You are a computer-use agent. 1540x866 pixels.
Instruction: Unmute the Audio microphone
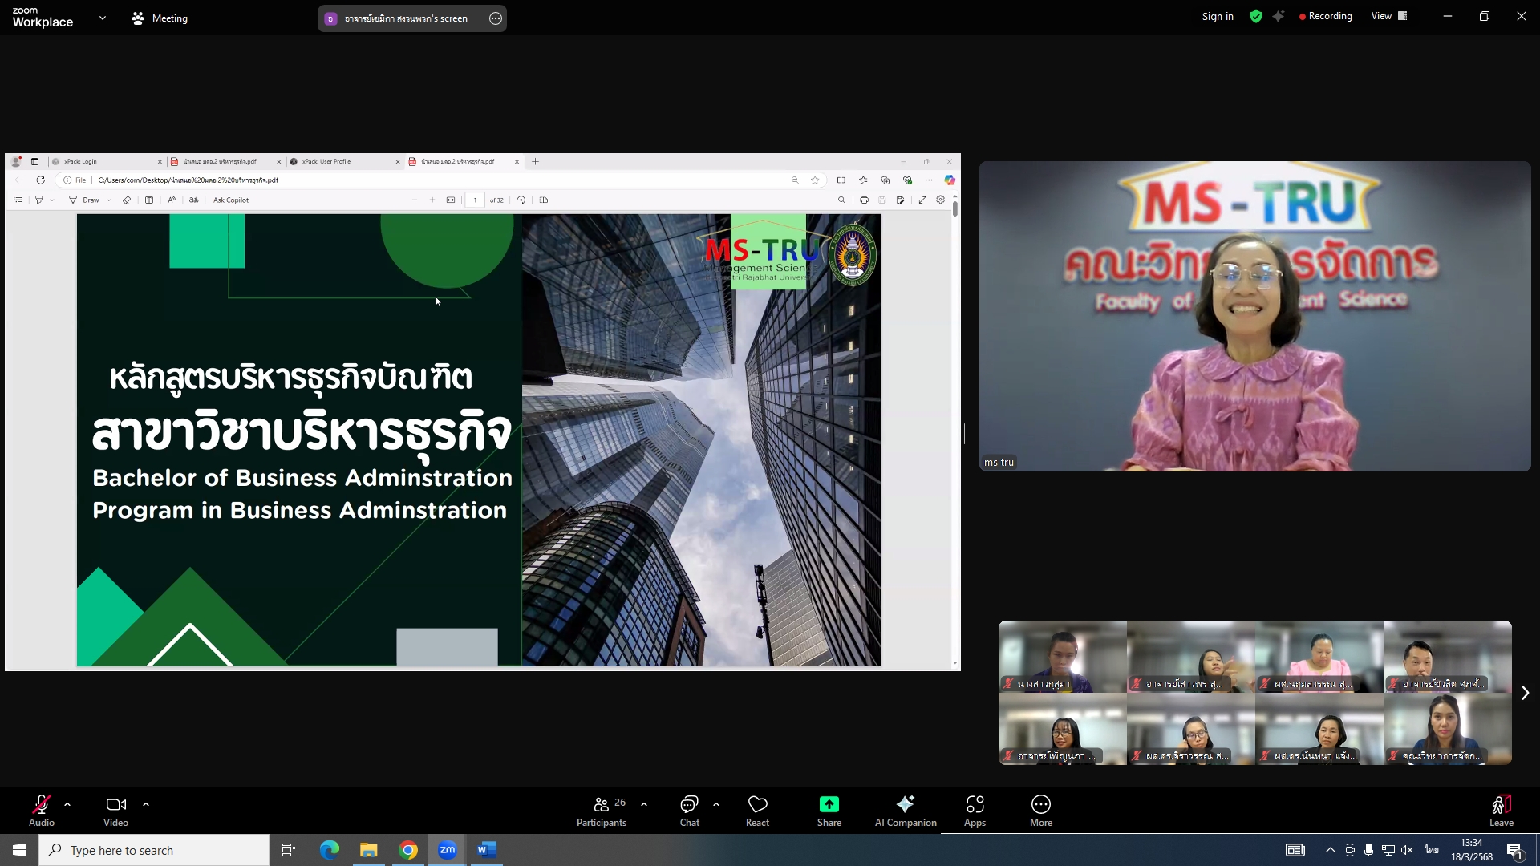tap(42, 810)
